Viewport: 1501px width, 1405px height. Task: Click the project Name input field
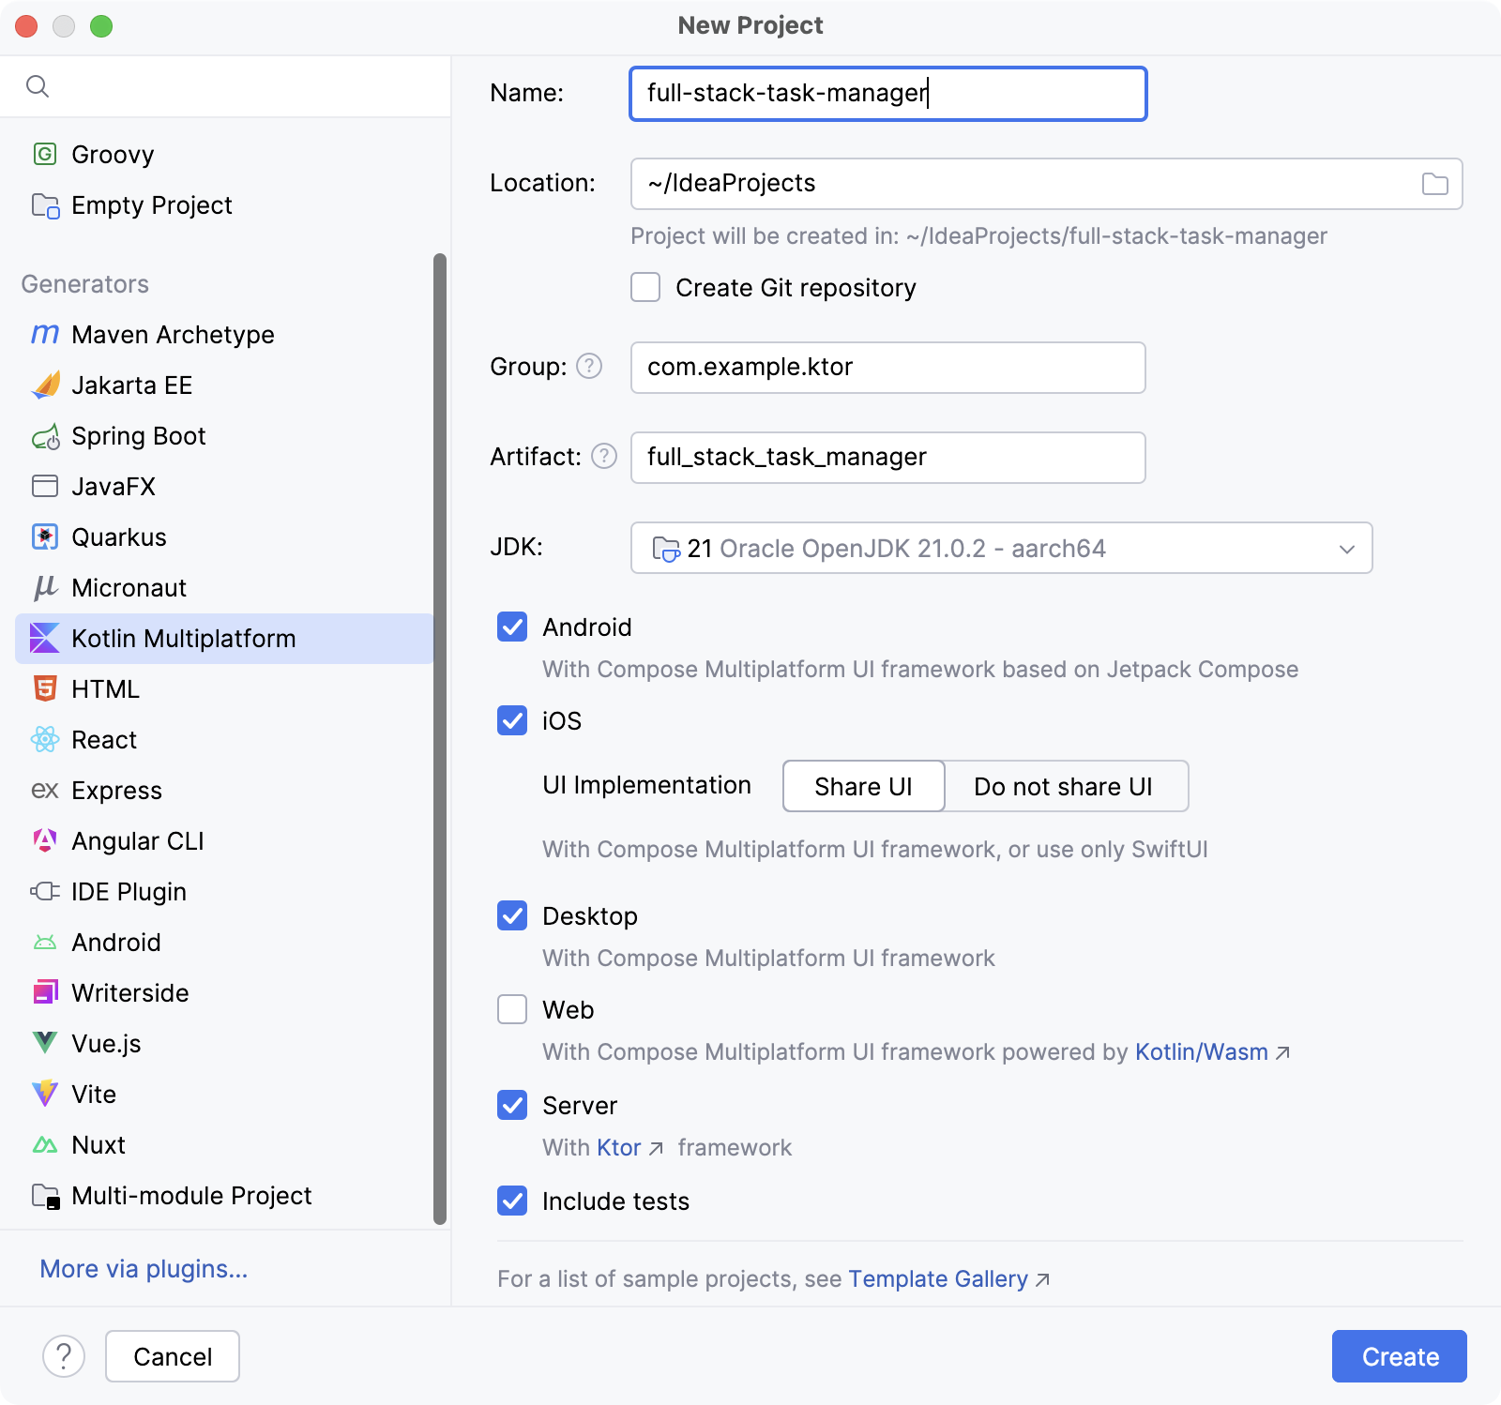[x=888, y=94]
